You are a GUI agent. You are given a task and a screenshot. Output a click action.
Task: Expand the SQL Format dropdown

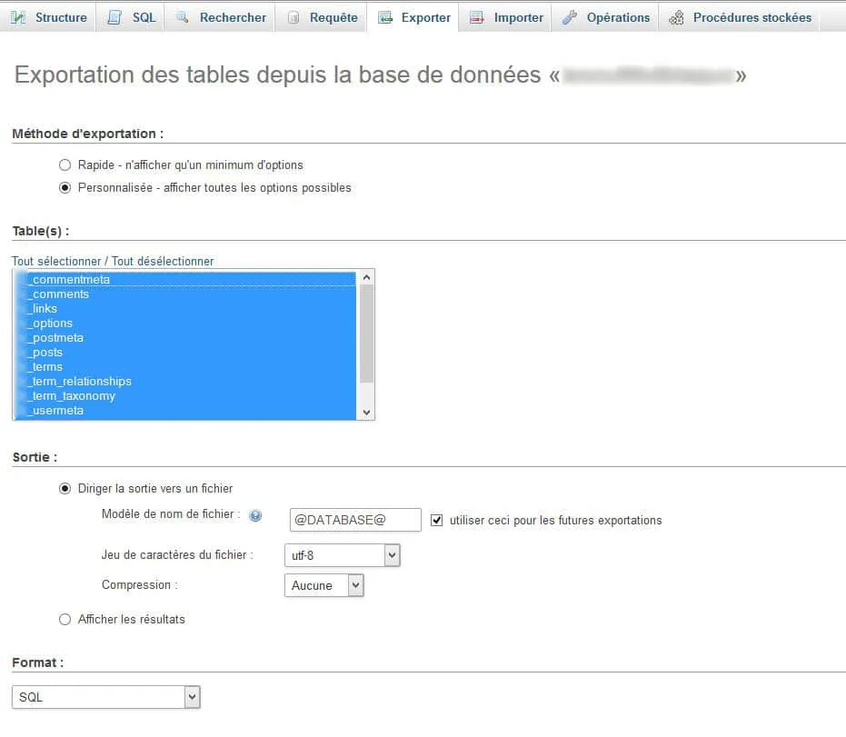click(105, 697)
